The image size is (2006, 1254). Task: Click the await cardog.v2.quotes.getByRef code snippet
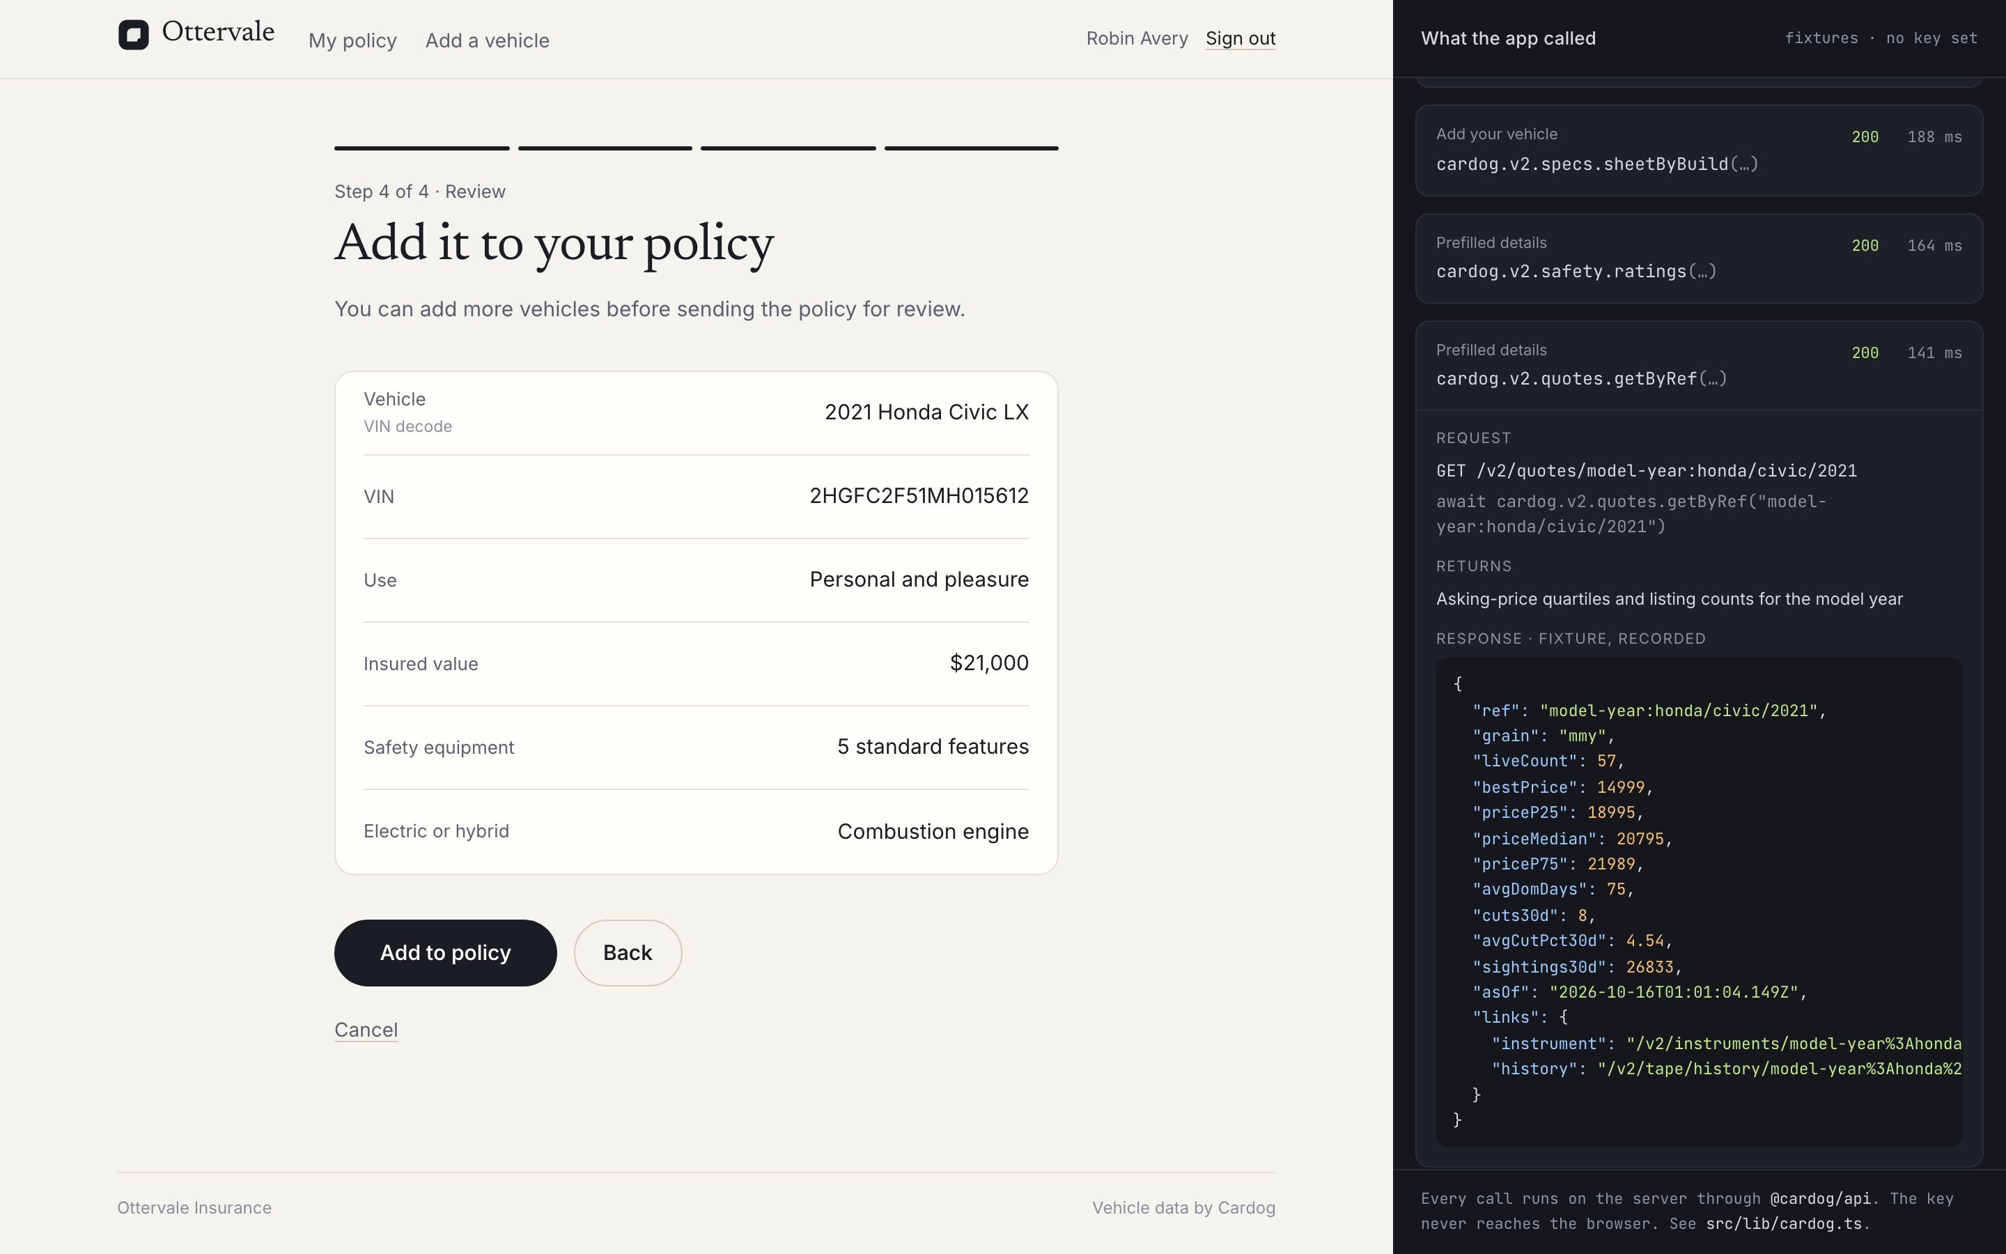pyautogui.click(x=1631, y=514)
